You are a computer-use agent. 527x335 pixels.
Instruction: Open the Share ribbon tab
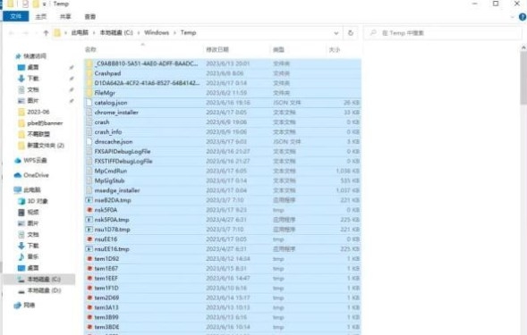pyautogui.click(x=65, y=16)
